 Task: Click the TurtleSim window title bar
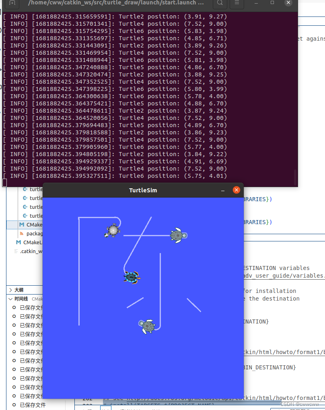(x=143, y=190)
